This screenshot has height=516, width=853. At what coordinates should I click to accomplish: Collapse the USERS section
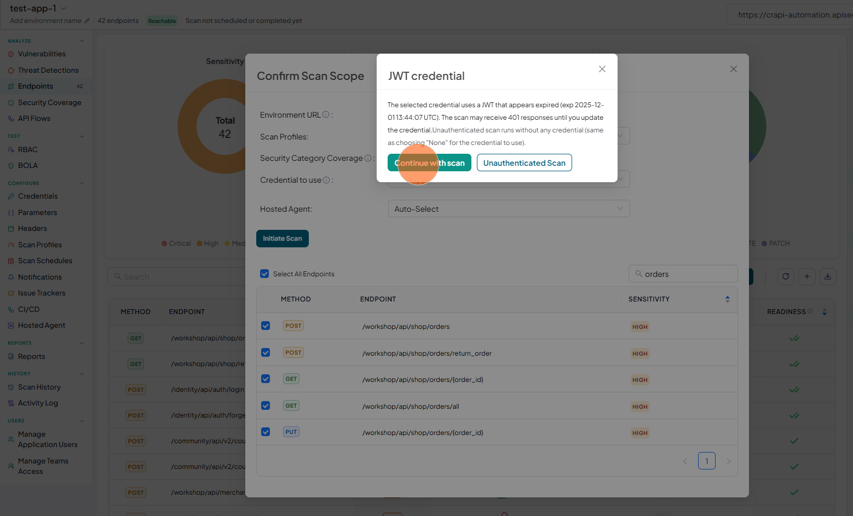tap(82, 421)
